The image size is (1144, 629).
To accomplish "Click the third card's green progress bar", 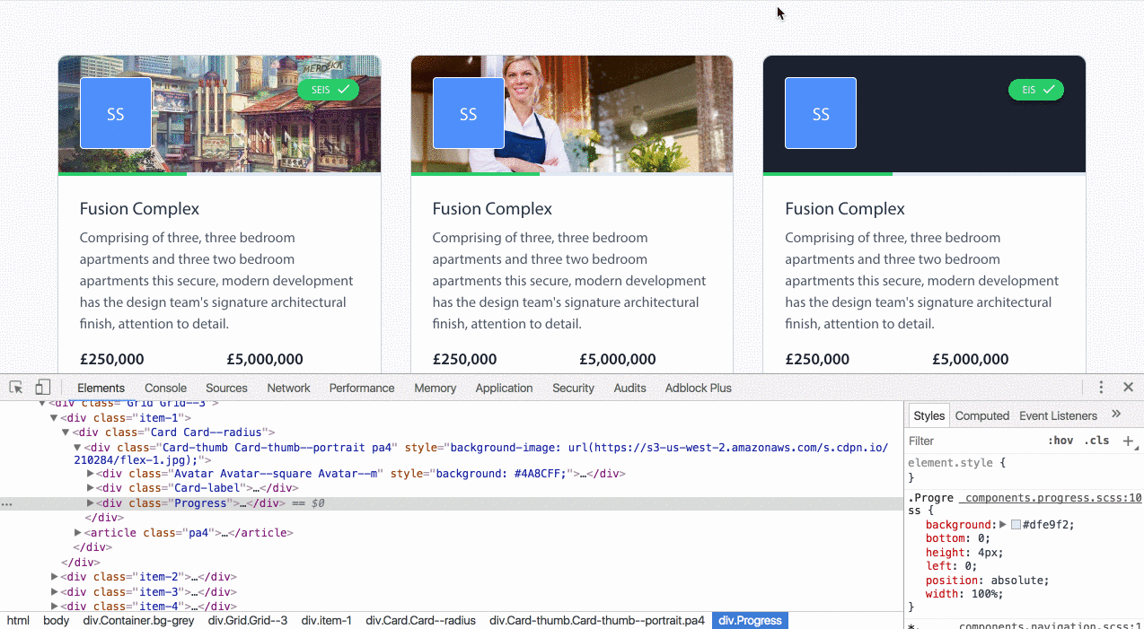I will click(828, 174).
